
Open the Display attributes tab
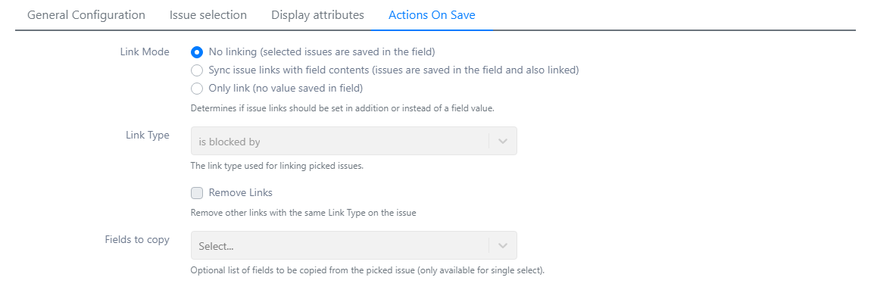pos(318,15)
